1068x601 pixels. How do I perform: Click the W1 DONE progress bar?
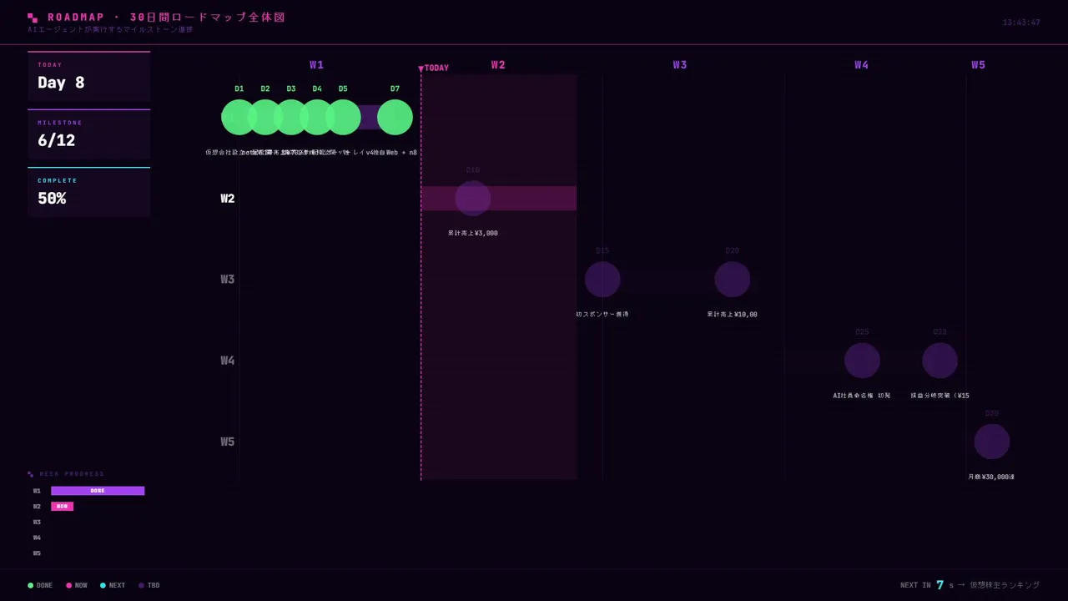(x=98, y=491)
